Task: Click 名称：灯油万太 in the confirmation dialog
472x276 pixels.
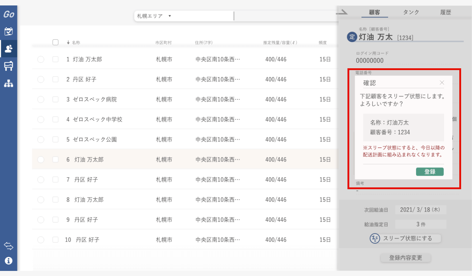Action: click(x=389, y=123)
